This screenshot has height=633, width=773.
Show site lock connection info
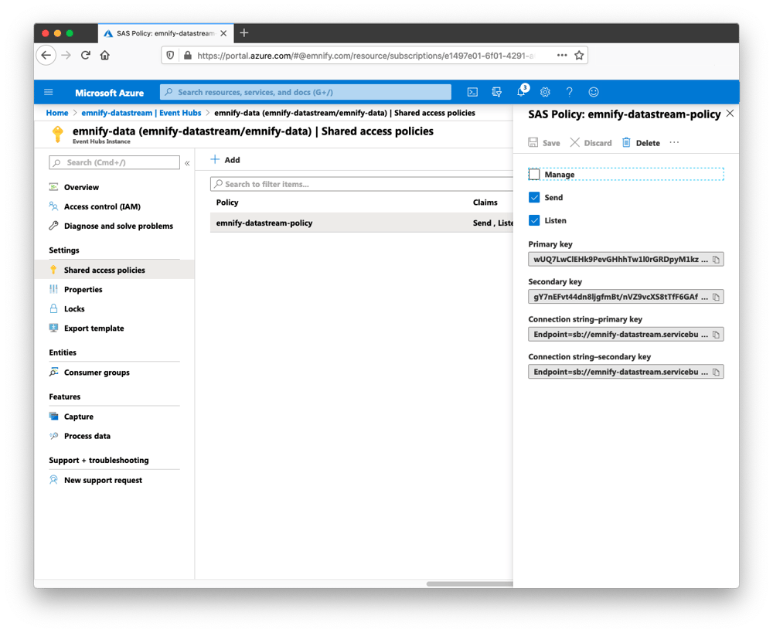(x=187, y=55)
